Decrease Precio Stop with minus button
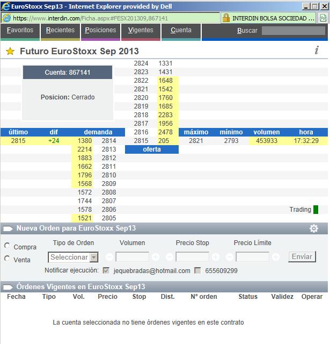The image size is (330, 344). point(170,257)
